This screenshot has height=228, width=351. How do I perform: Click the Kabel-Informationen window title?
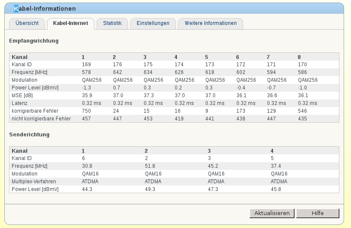pyautogui.click(x=45, y=9)
